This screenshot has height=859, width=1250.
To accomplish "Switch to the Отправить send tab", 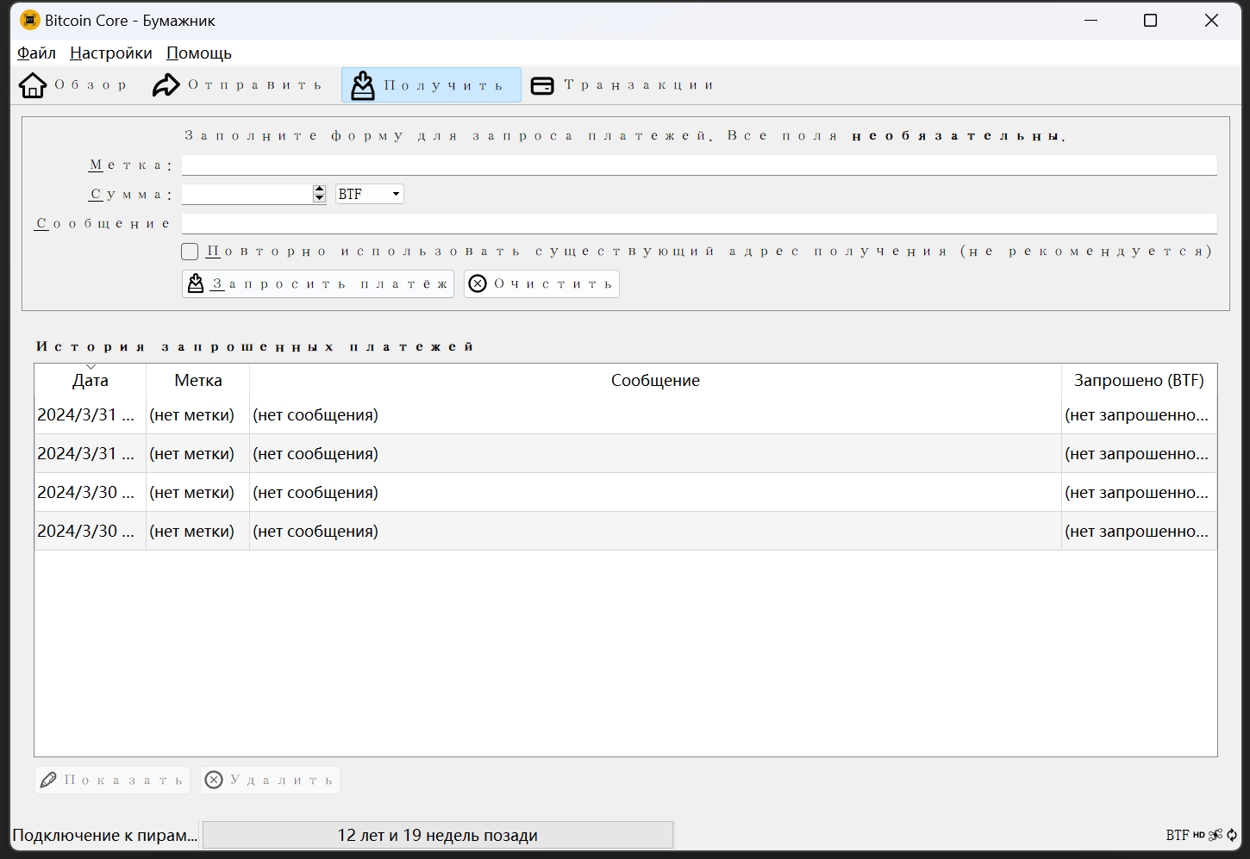I will coord(238,85).
